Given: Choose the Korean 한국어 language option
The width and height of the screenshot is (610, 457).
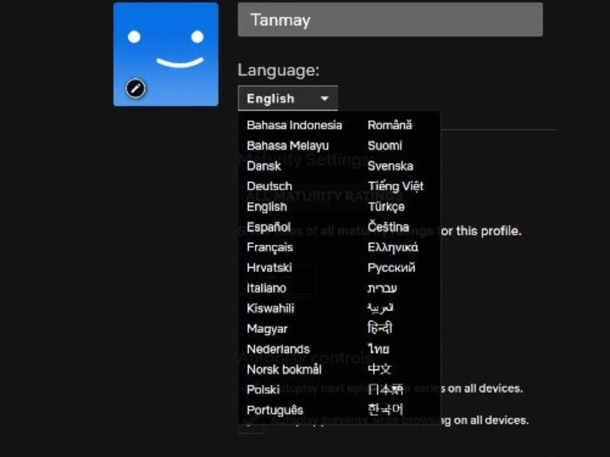Looking at the screenshot, I should [385, 410].
